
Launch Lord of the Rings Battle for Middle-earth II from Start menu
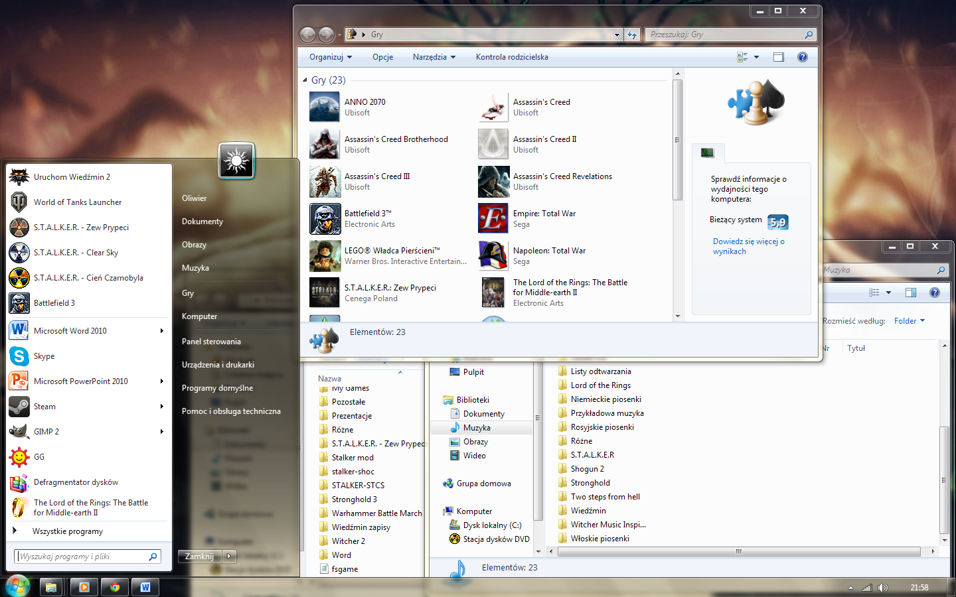click(x=89, y=507)
